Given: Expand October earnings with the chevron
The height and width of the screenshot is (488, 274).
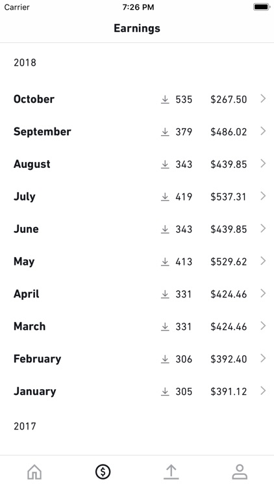Looking at the screenshot, I should point(263,99).
